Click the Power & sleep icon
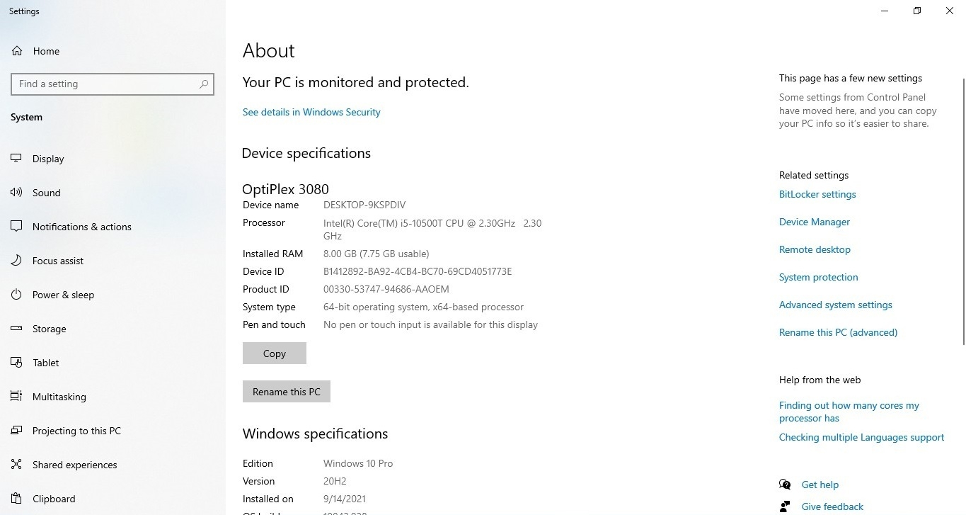The image size is (966, 515). (x=16, y=295)
